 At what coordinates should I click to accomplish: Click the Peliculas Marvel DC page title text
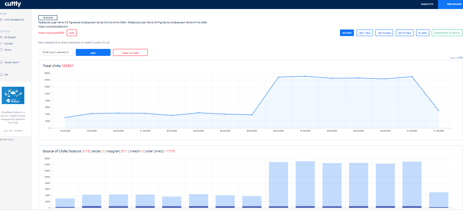pos(122,22)
